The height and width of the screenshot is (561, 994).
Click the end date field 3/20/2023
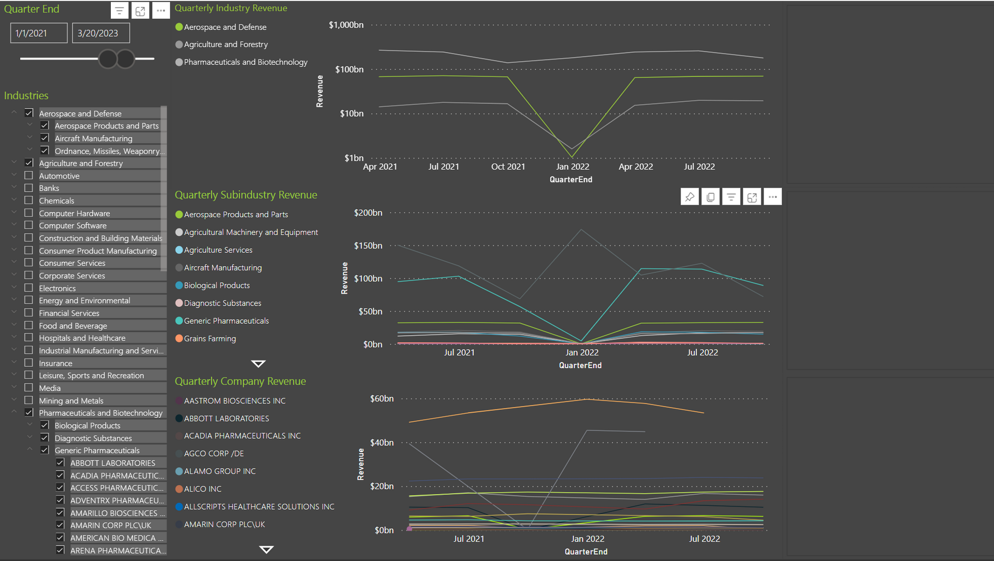[x=100, y=33]
